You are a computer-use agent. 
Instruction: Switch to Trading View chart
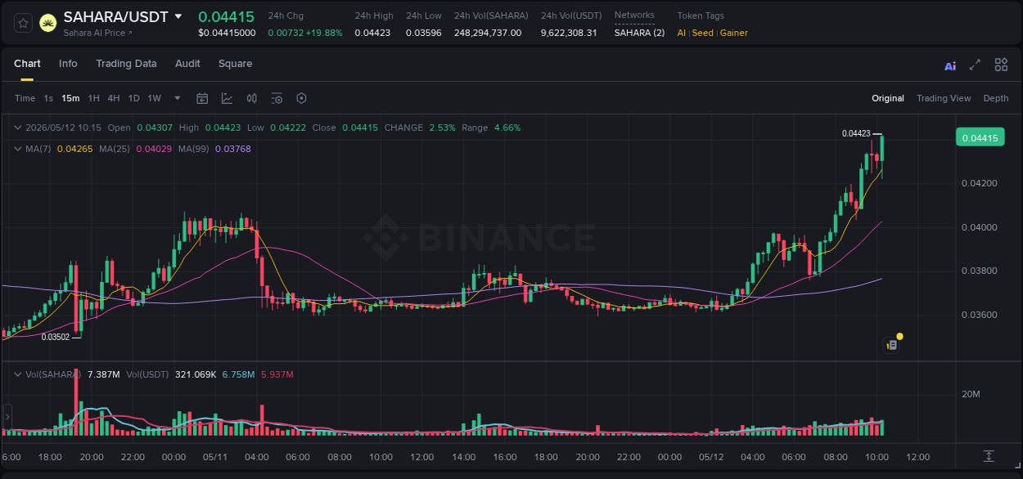coord(944,98)
